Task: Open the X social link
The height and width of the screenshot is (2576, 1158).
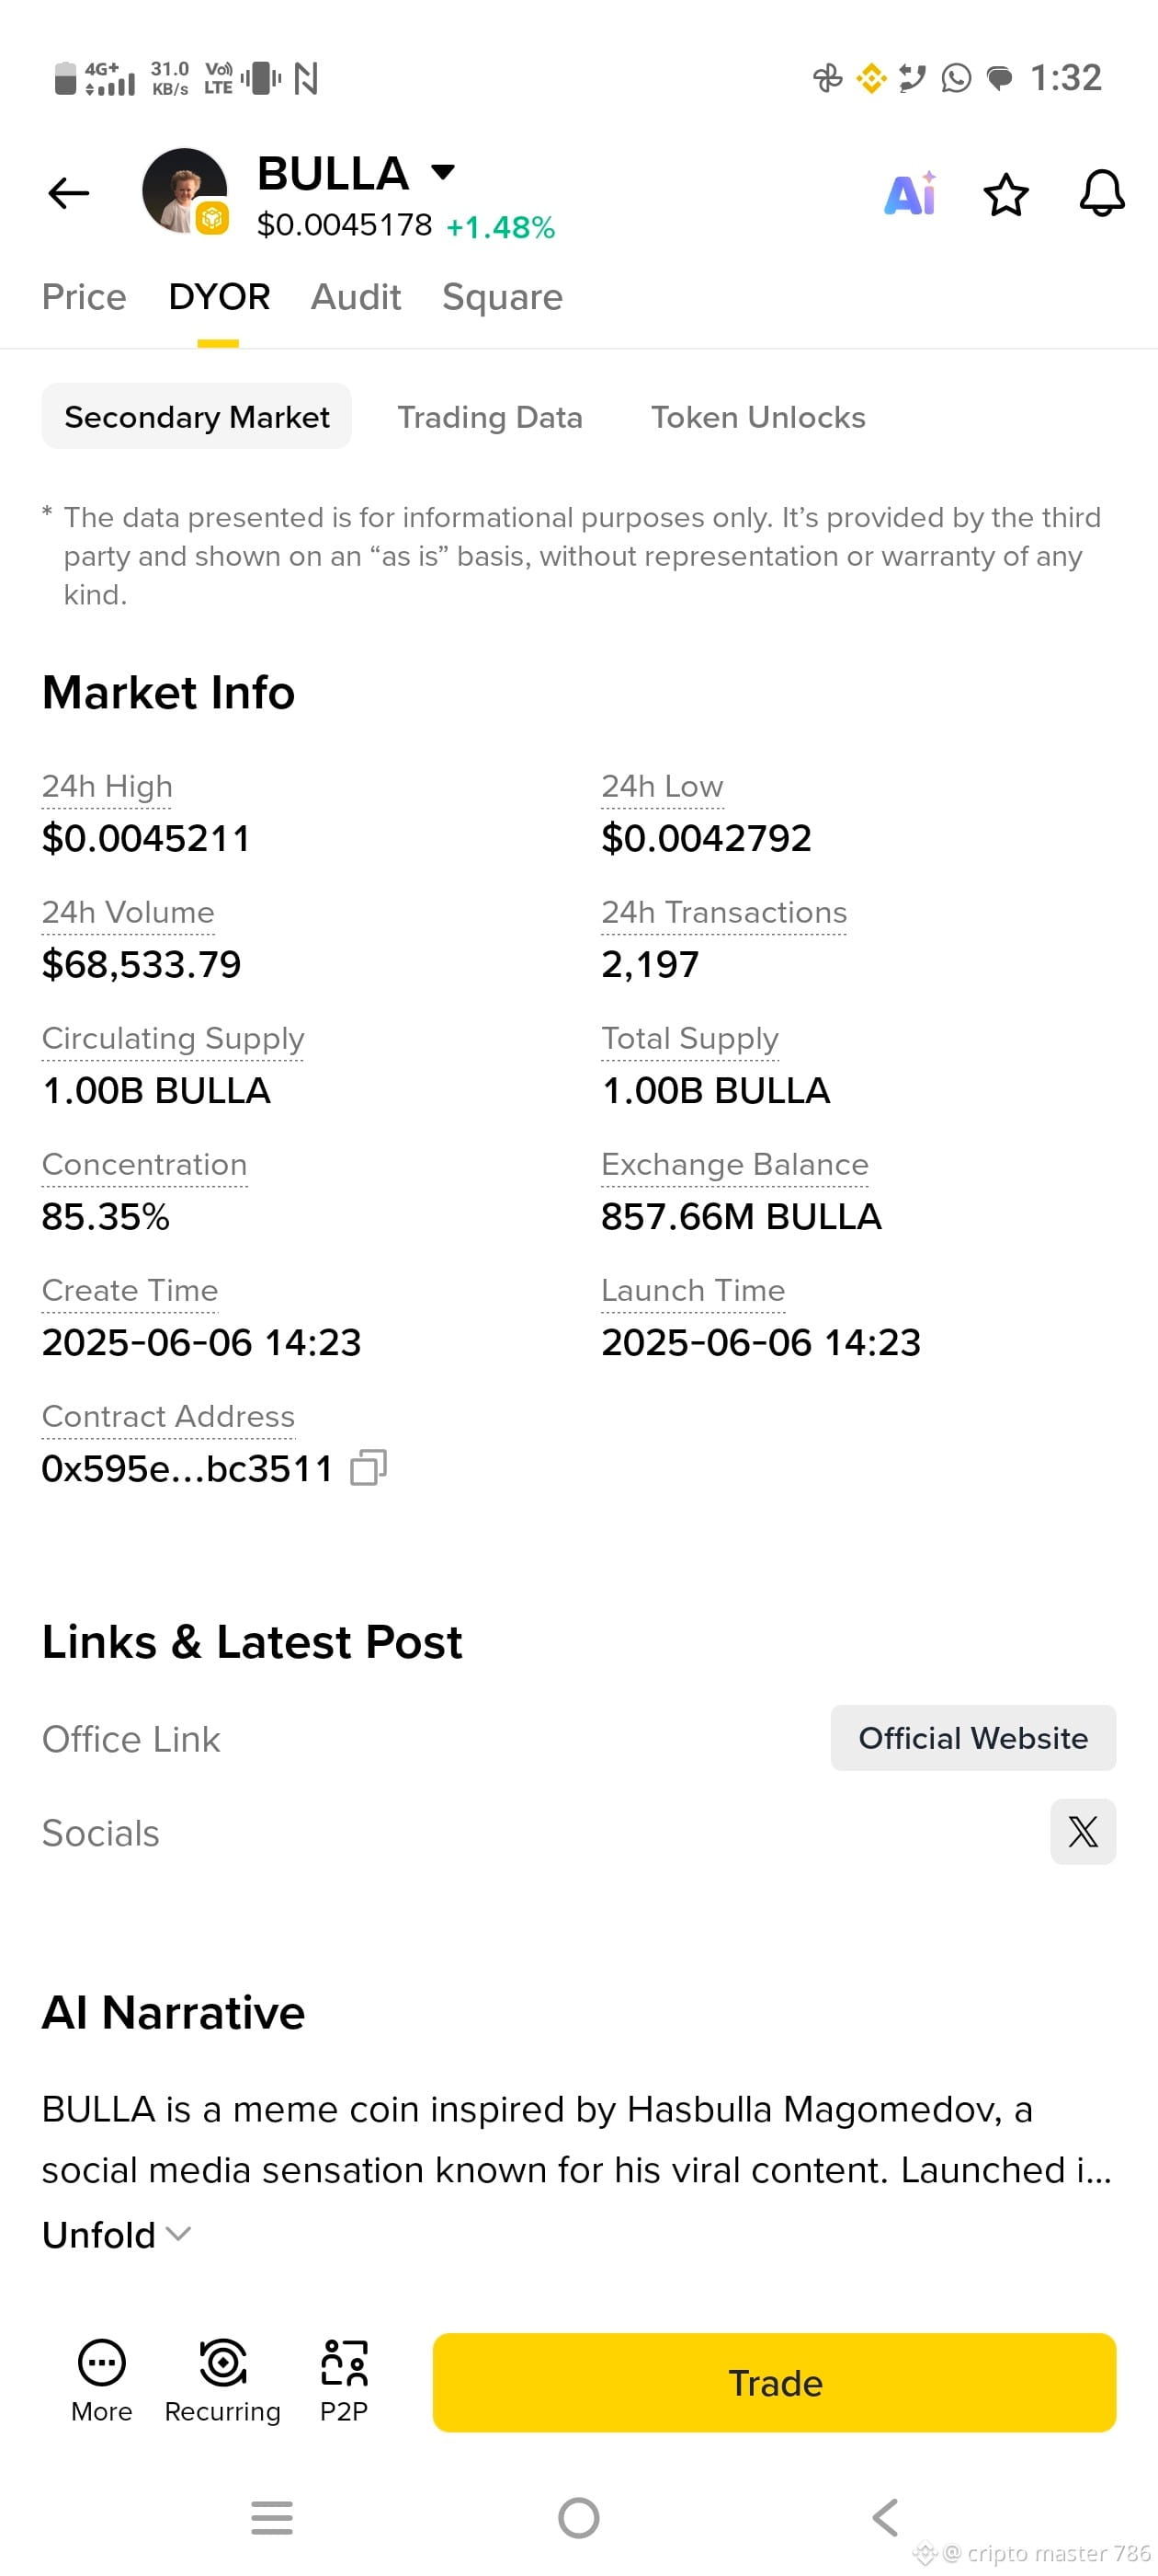Action: [x=1082, y=1830]
